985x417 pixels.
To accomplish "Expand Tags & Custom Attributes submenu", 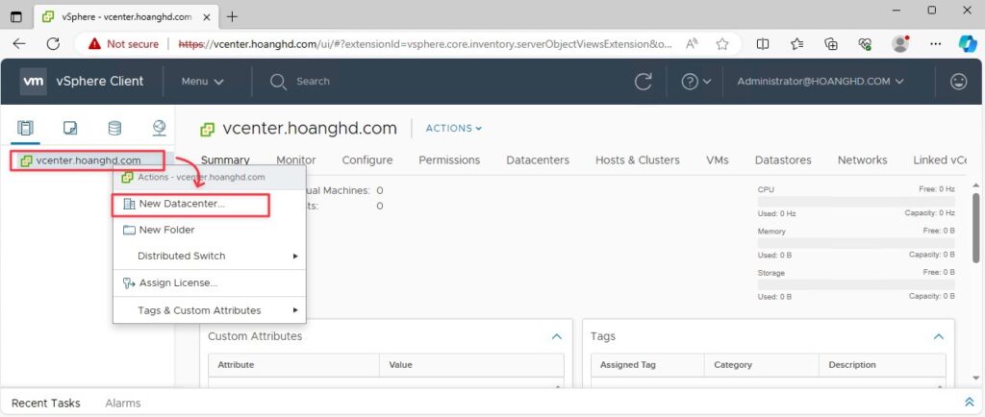I will point(209,310).
